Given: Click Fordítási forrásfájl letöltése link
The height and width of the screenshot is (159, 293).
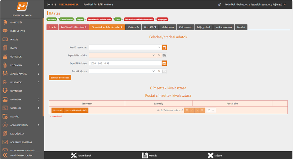Looking at the screenshot, I should [x=98, y=4].
